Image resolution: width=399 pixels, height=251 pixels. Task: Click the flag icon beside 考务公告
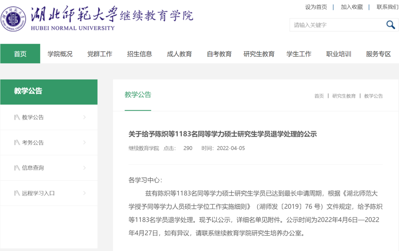point(17,143)
